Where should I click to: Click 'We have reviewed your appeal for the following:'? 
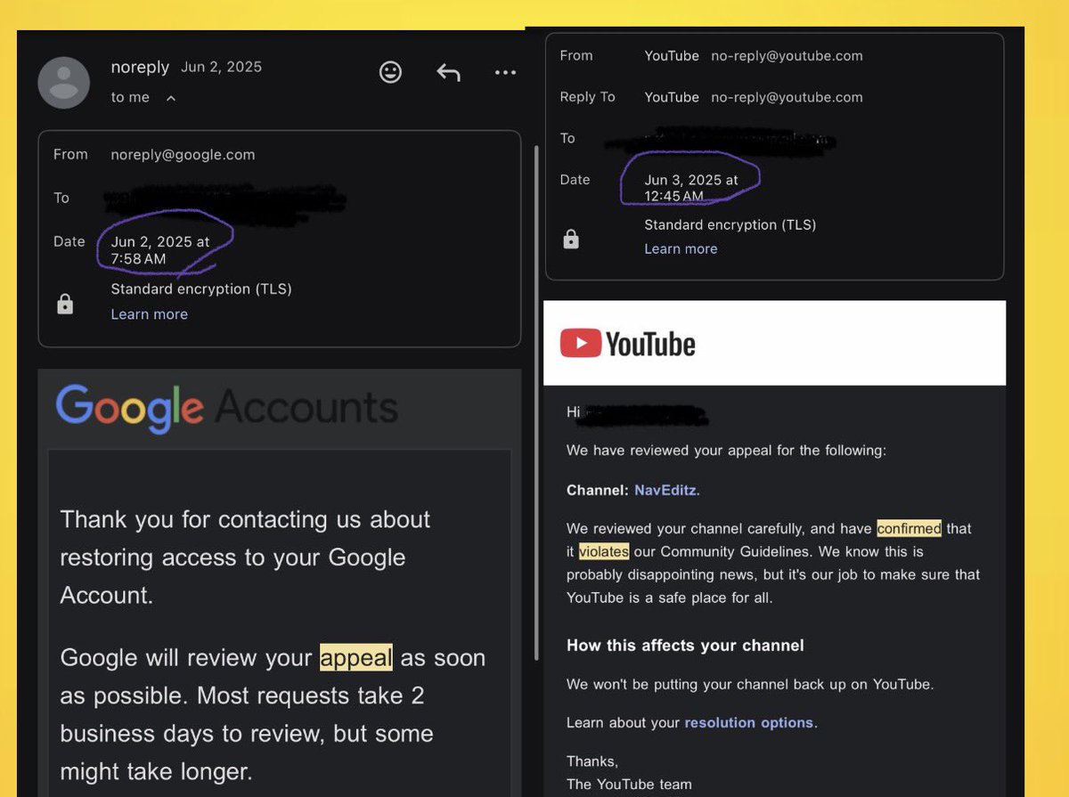click(x=726, y=451)
